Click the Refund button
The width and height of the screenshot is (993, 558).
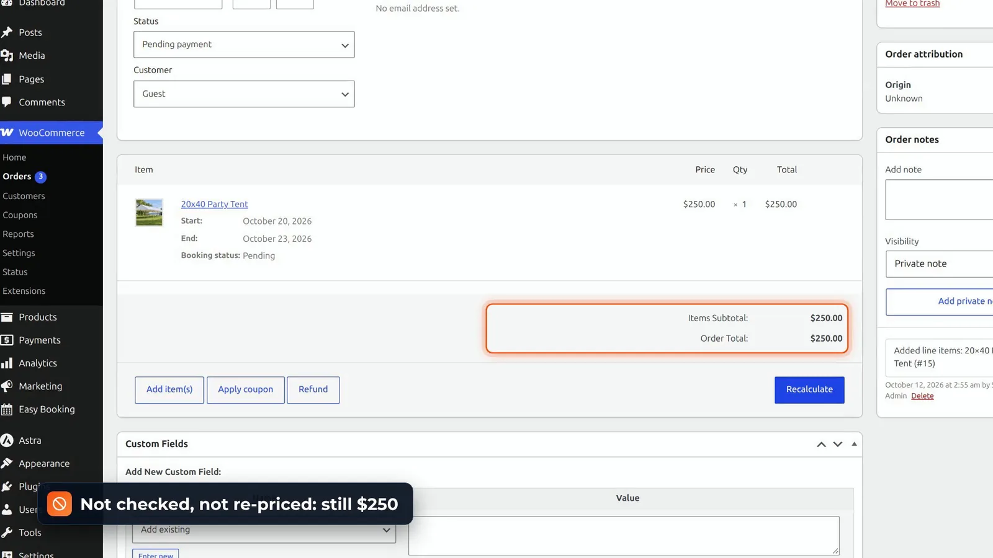click(x=313, y=390)
